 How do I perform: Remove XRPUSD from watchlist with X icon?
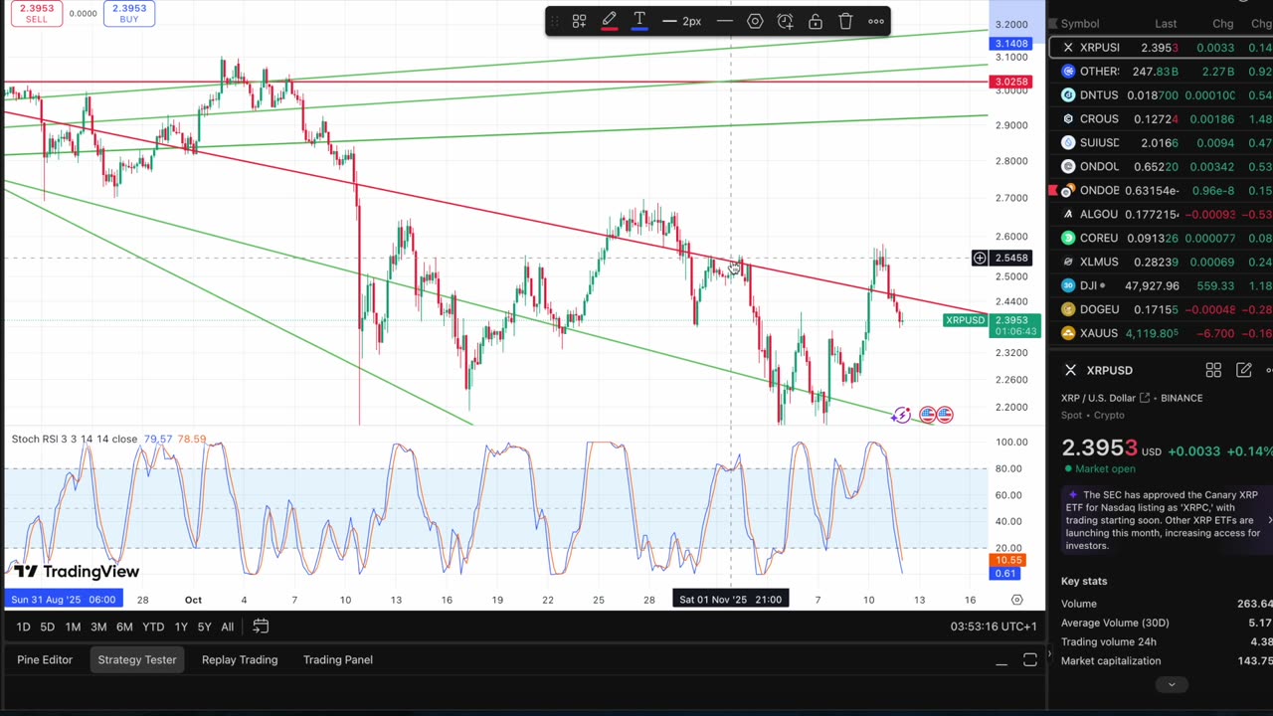tap(1068, 48)
